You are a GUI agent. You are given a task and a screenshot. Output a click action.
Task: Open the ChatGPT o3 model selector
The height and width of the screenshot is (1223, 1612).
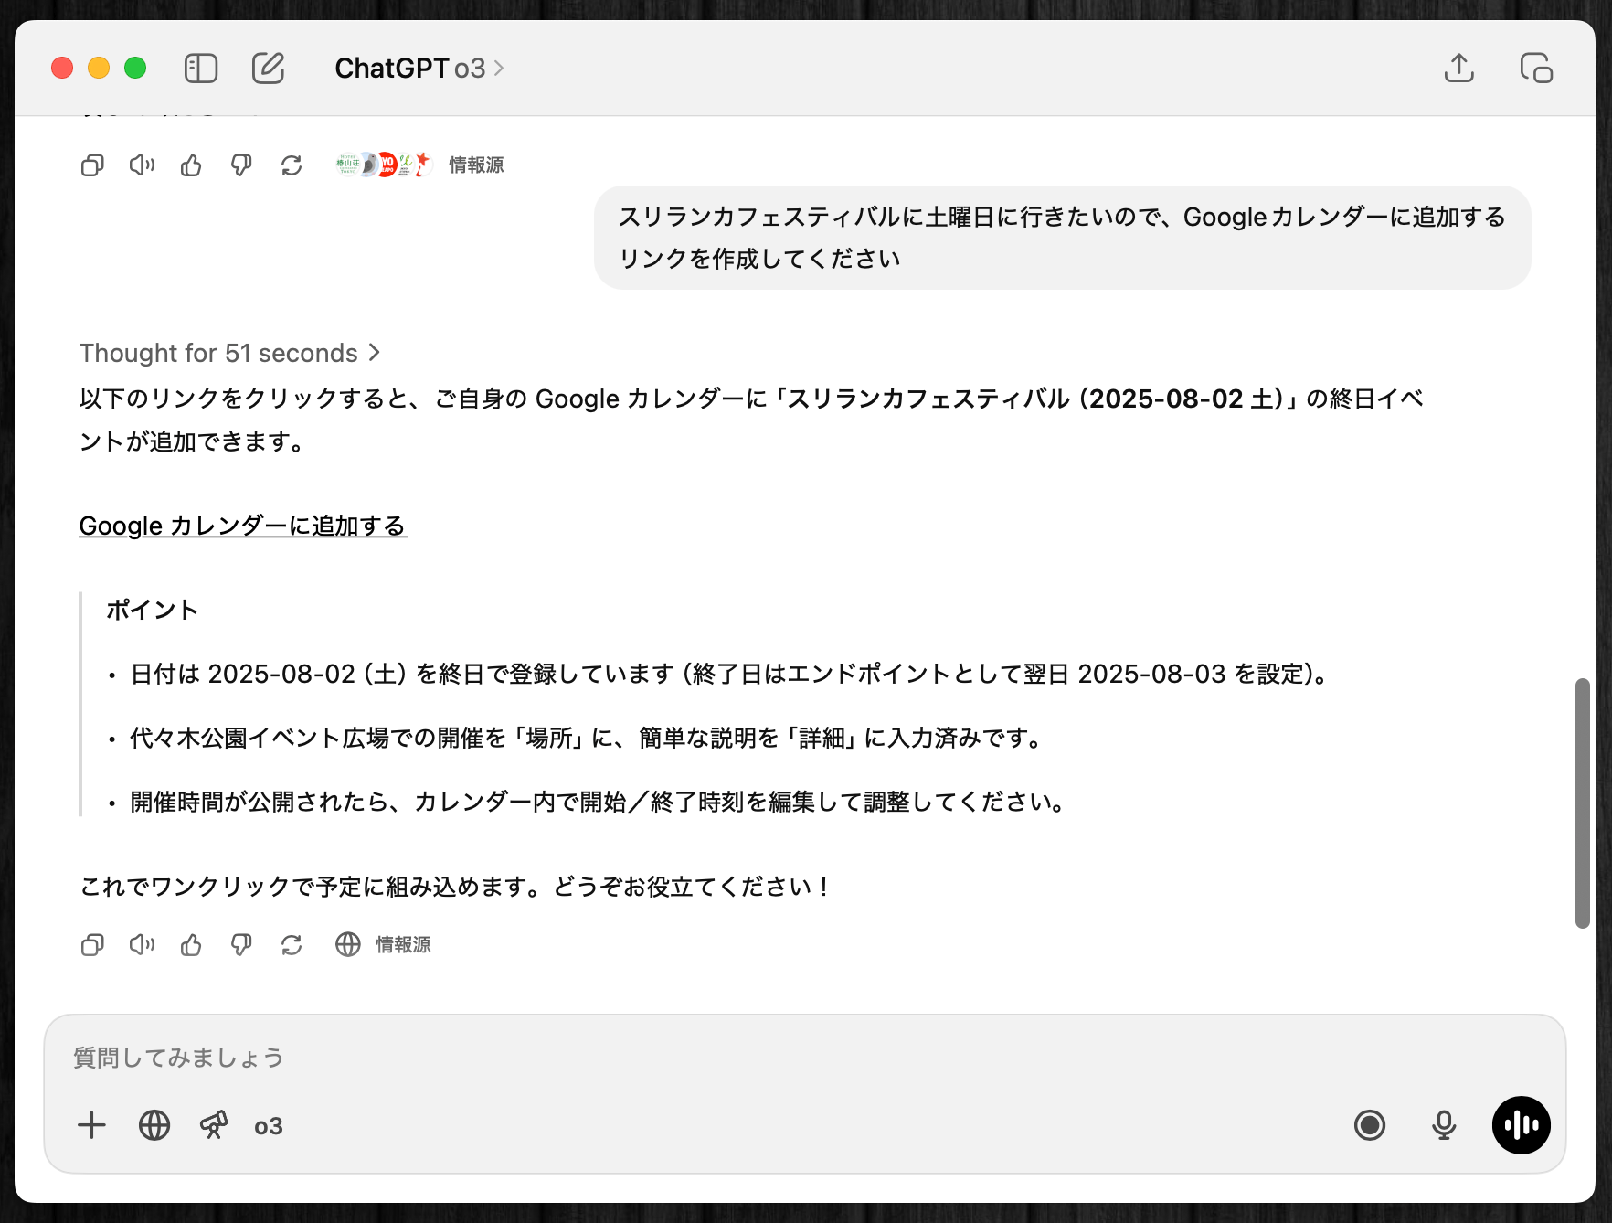click(x=419, y=69)
